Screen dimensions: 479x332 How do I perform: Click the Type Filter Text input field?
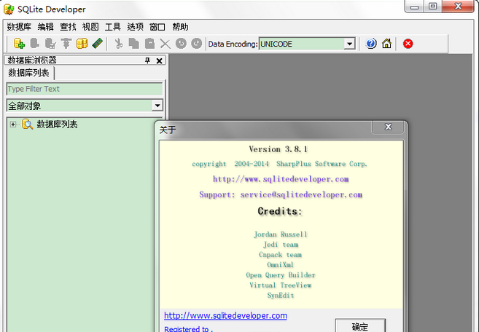(x=85, y=89)
